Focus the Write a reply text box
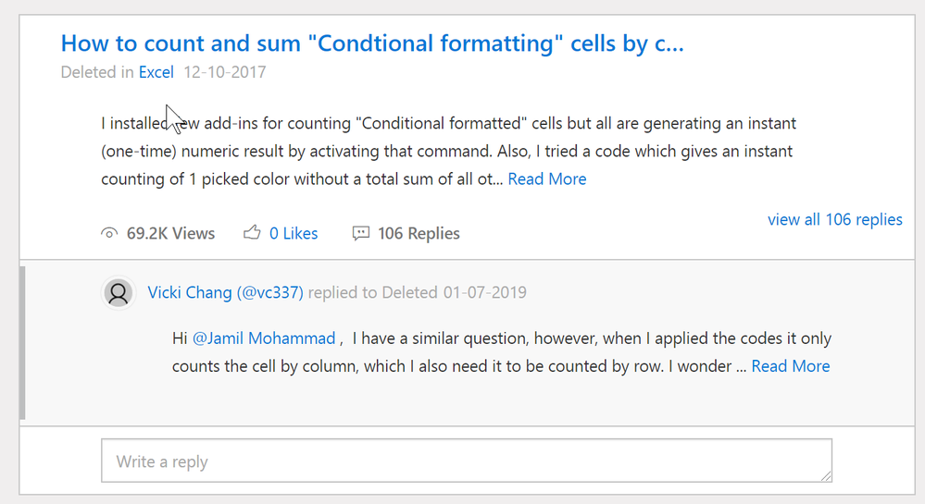Image resolution: width=925 pixels, height=504 pixels. click(466, 461)
